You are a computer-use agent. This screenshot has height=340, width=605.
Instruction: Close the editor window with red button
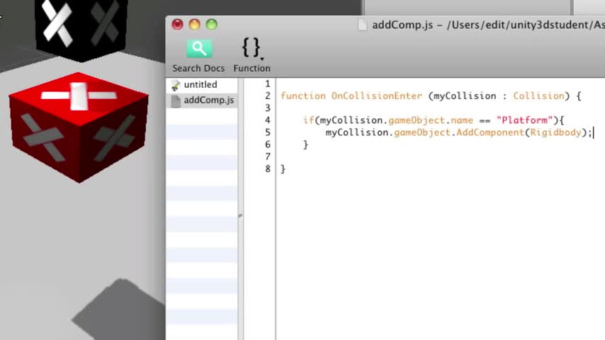[x=178, y=24]
